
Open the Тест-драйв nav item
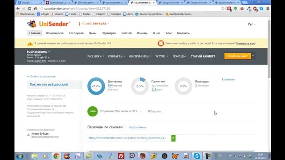coord(76,33)
